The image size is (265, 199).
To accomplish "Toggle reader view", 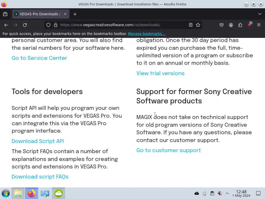I will pyautogui.click(x=191, y=25).
